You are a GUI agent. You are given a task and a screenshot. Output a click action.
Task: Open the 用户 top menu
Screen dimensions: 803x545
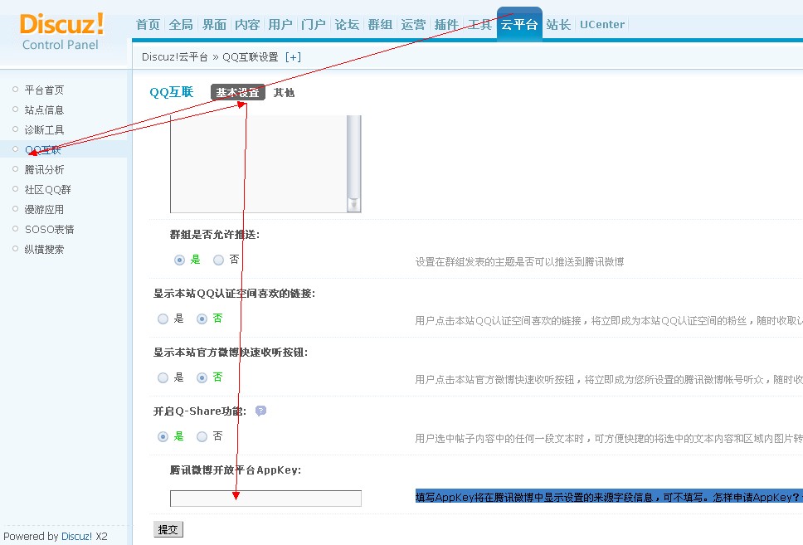(280, 24)
